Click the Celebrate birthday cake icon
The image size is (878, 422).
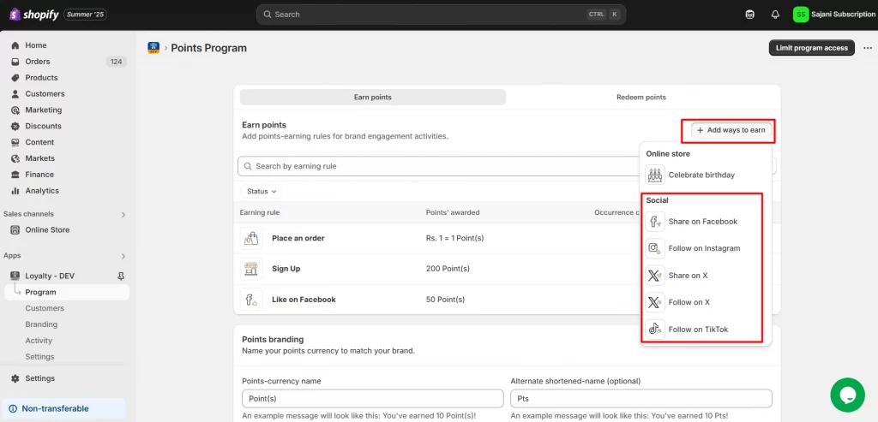pos(654,175)
